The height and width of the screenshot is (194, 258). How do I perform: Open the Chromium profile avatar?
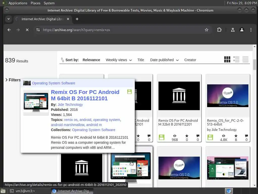[242, 30]
